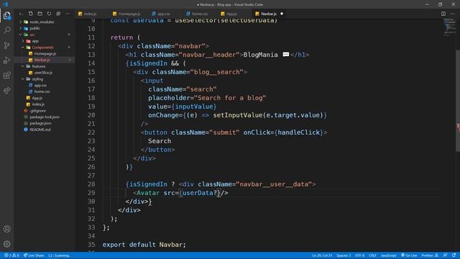This screenshot has height=259, width=460.
Task: Open the Explorer view in activity bar
Action: pyautogui.click(x=6, y=16)
